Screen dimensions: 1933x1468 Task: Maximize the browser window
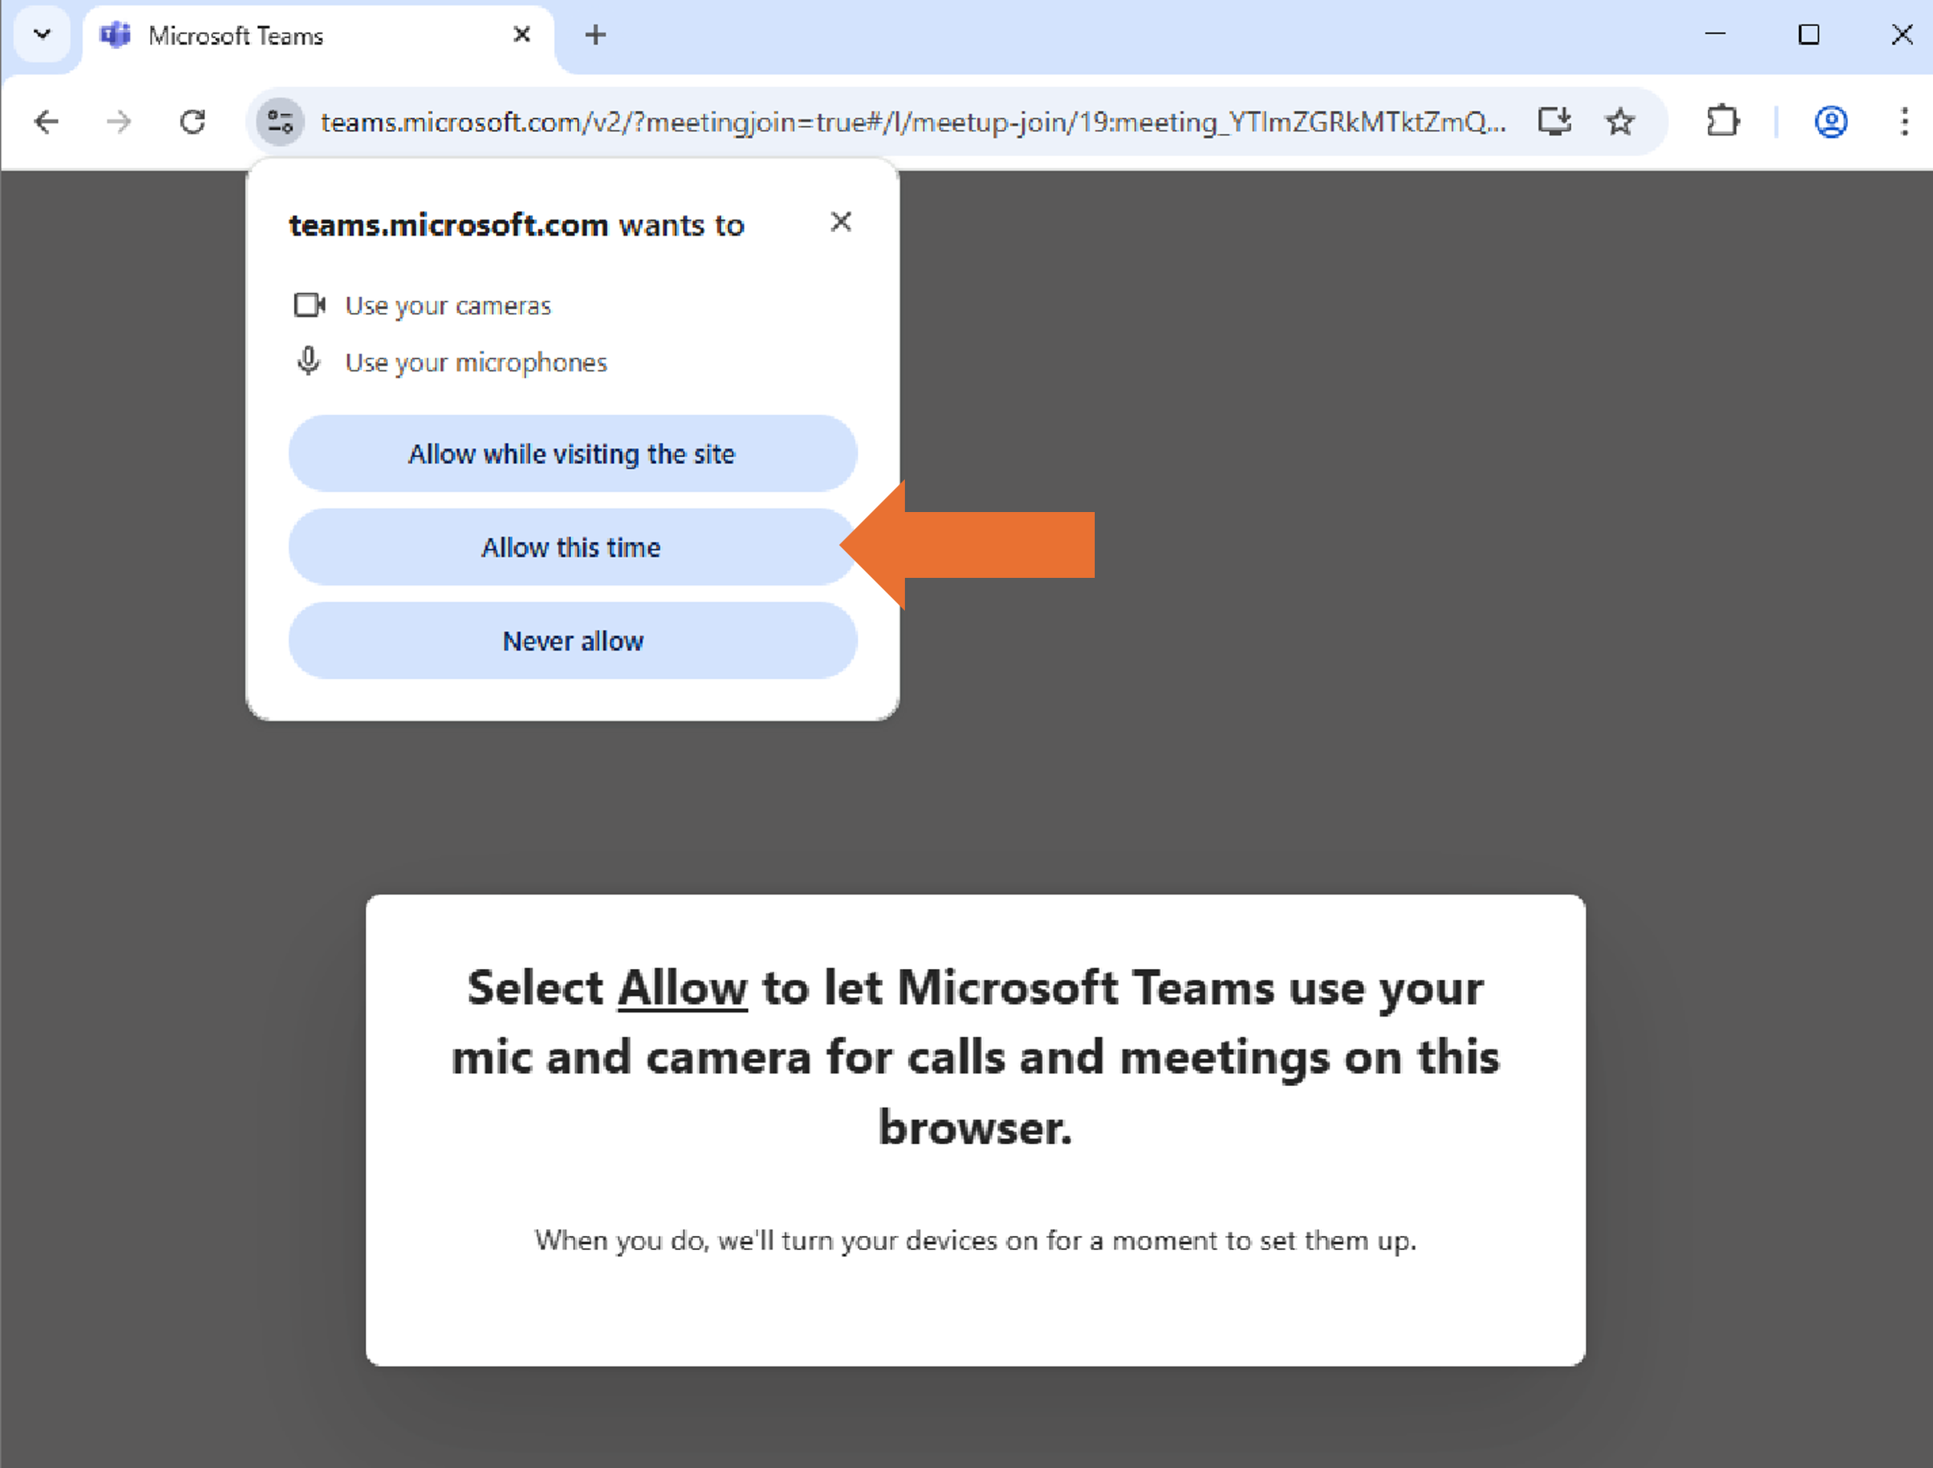1808,35
